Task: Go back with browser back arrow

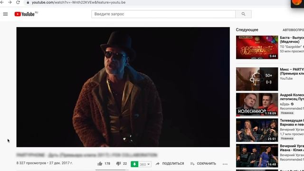Action: pyautogui.click(x=2, y=2)
